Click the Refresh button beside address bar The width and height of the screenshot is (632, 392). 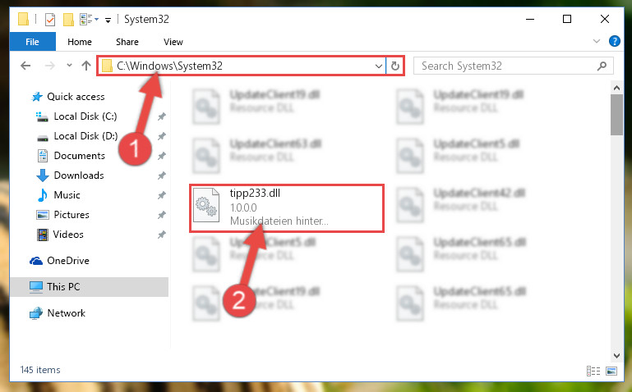(x=395, y=66)
